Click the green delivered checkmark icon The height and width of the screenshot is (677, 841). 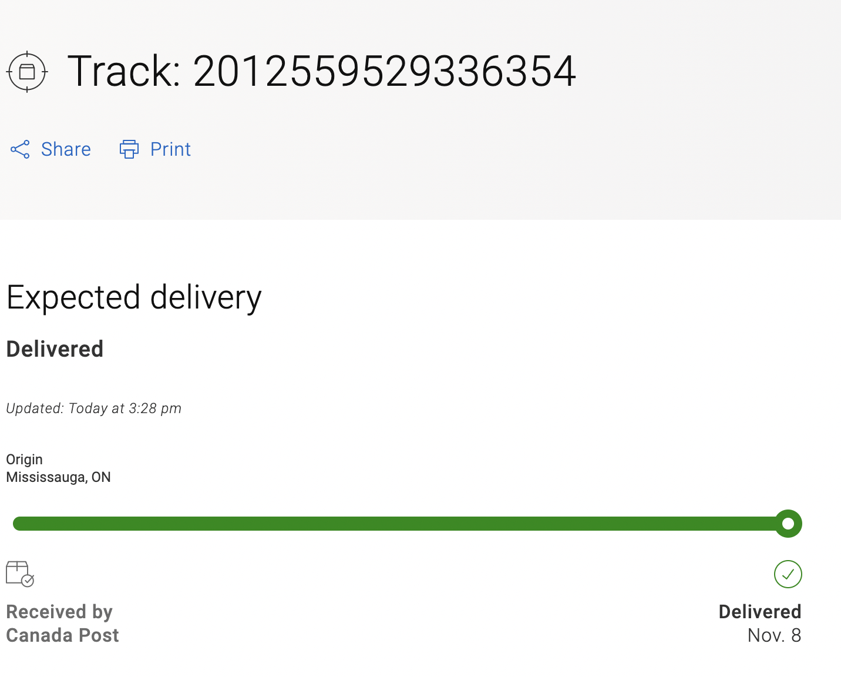tap(788, 574)
